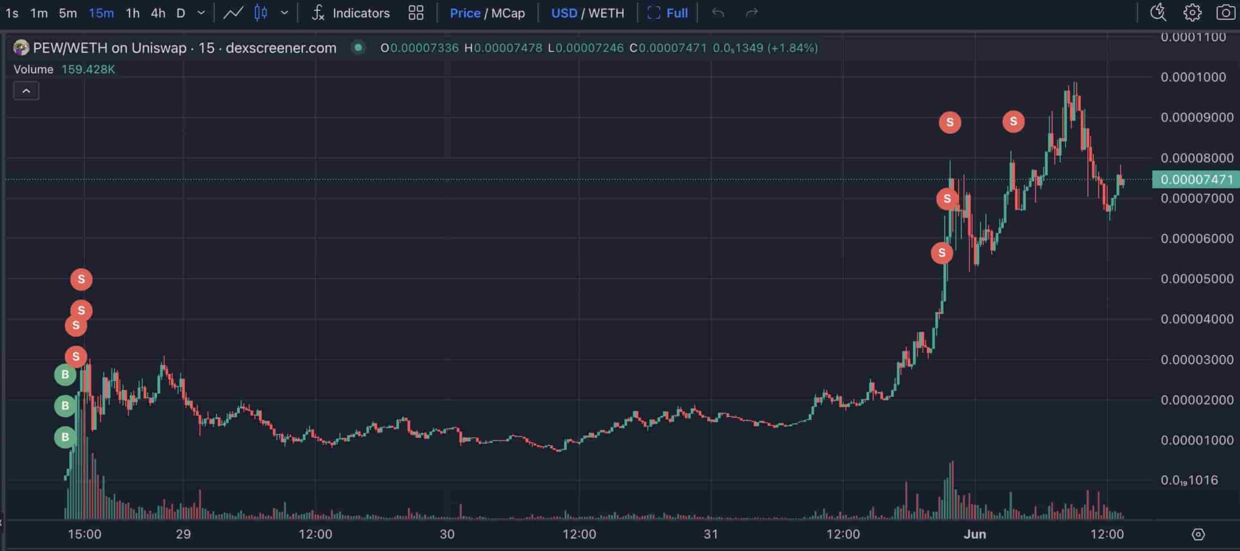Switch display to MCap
Image resolution: width=1240 pixels, height=551 pixels.
click(x=508, y=13)
